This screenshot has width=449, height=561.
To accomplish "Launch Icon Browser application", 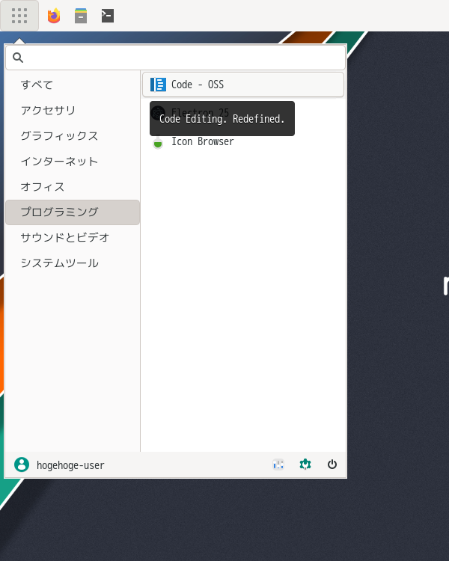I will [x=243, y=141].
